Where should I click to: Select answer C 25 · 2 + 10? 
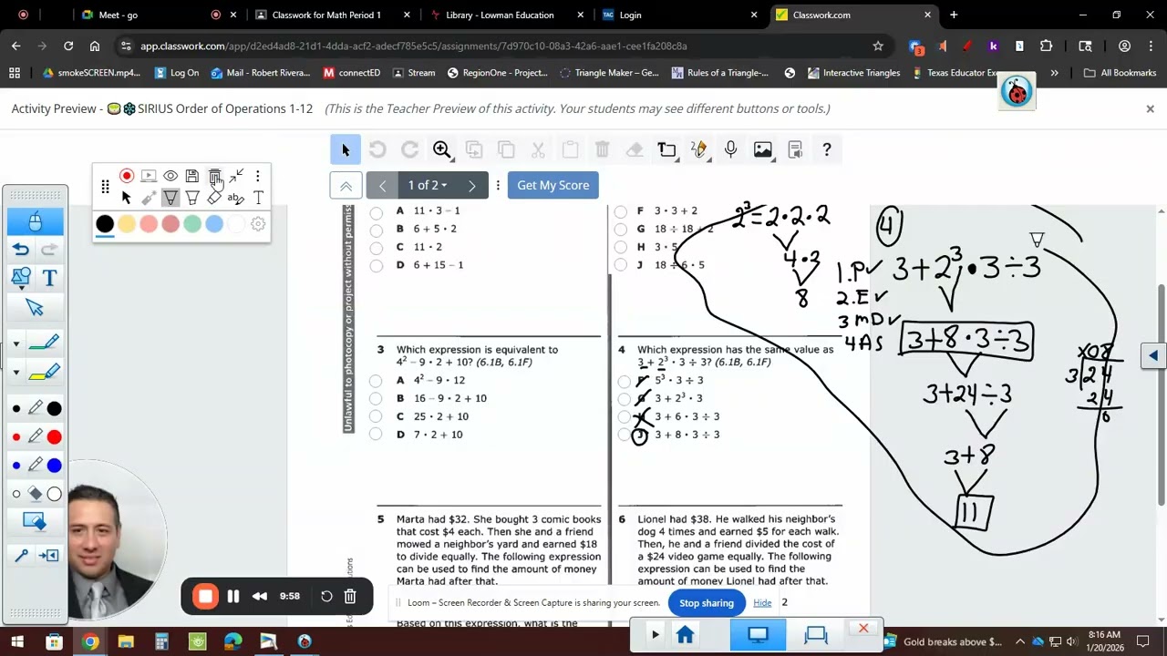[x=377, y=416]
